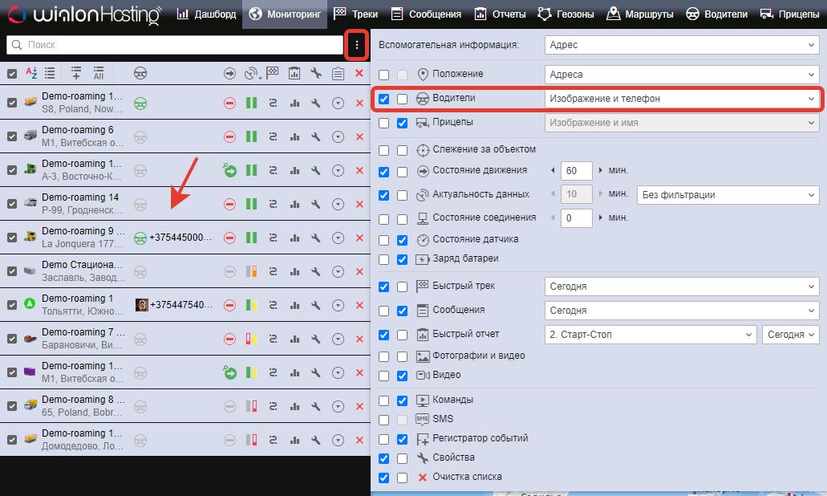Screen dimensions: 827x496
Task: Remove Заславль stationary unit from list
Action: click(x=359, y=271)
